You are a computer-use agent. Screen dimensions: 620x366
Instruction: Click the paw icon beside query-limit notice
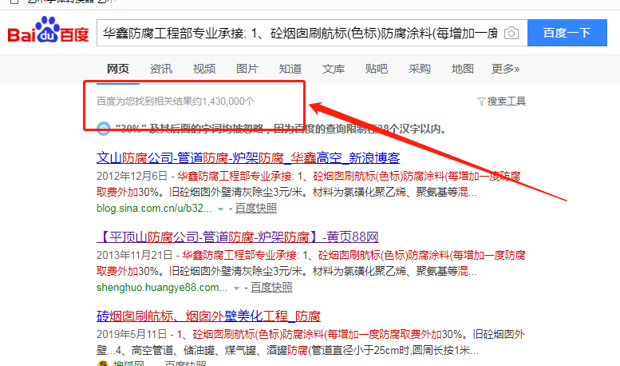click(x=104, y=129)
